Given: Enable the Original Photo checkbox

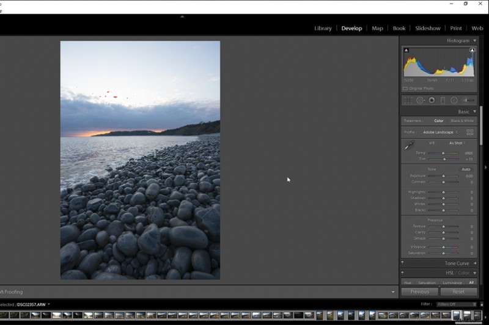Looking at the screenshot, I should point(405,88).
